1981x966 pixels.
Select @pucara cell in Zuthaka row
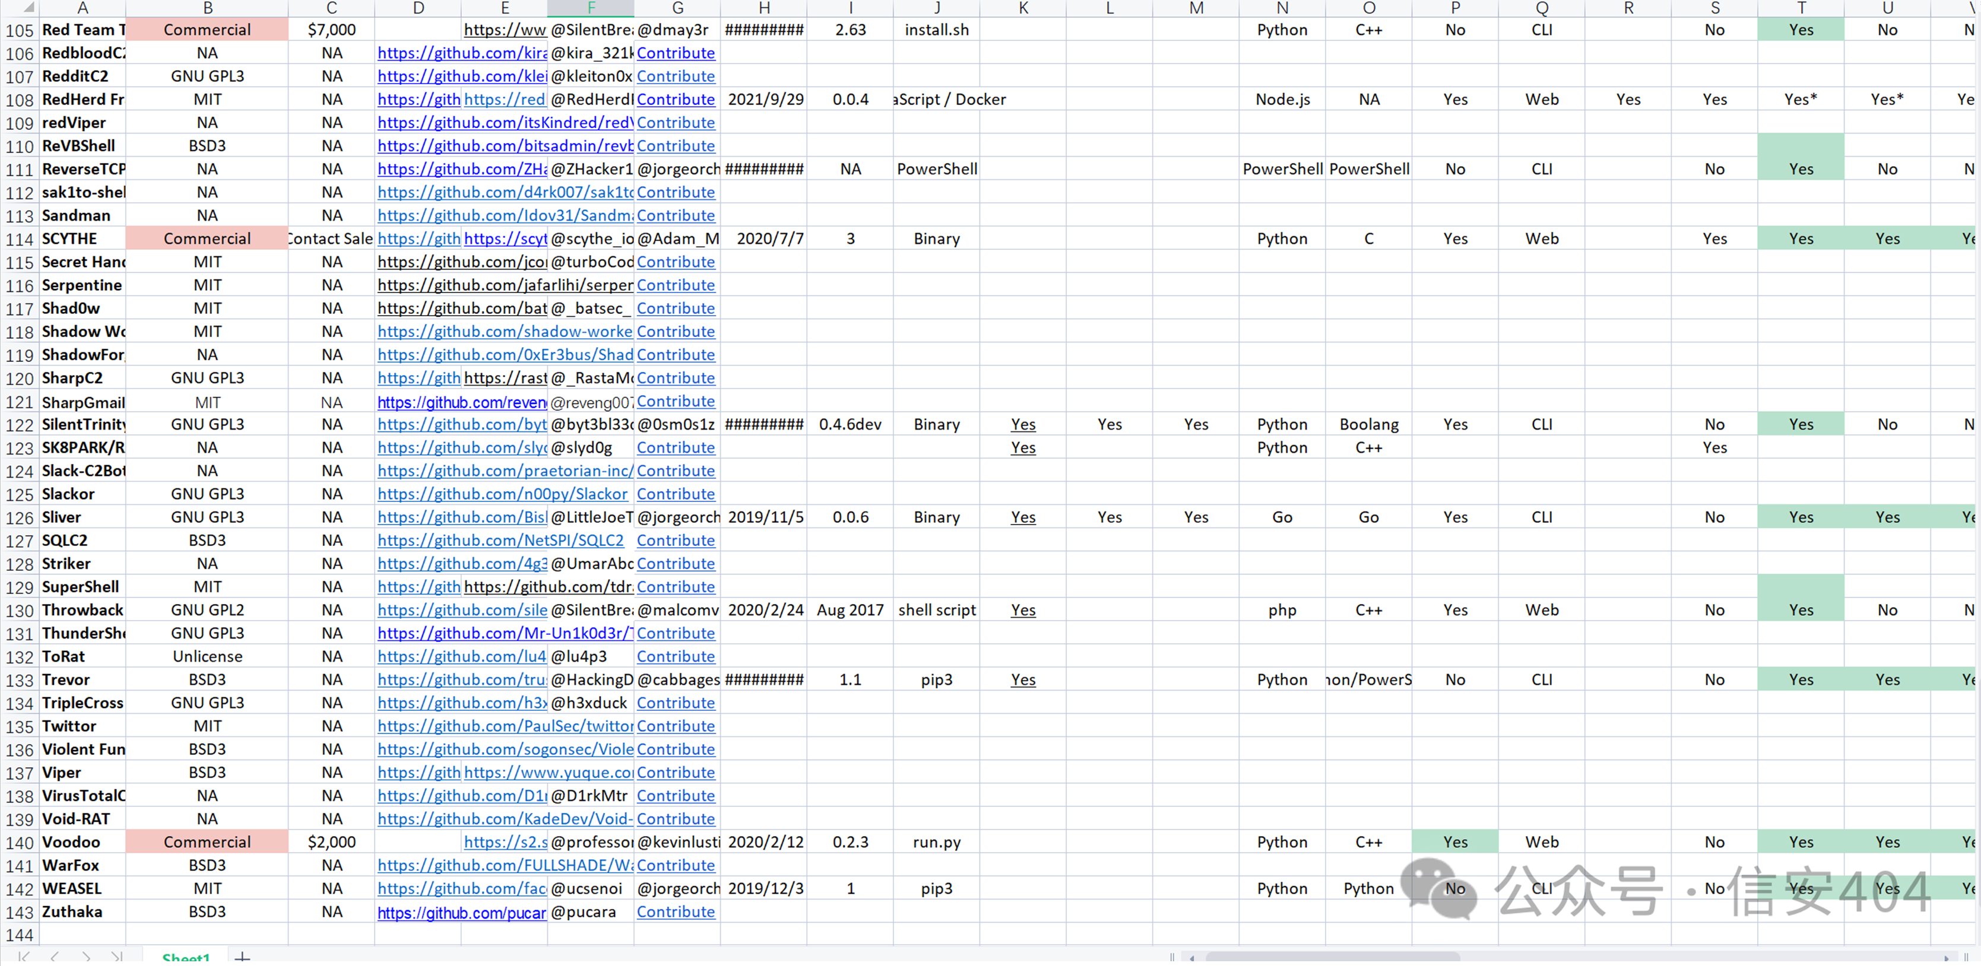point(591,911)
